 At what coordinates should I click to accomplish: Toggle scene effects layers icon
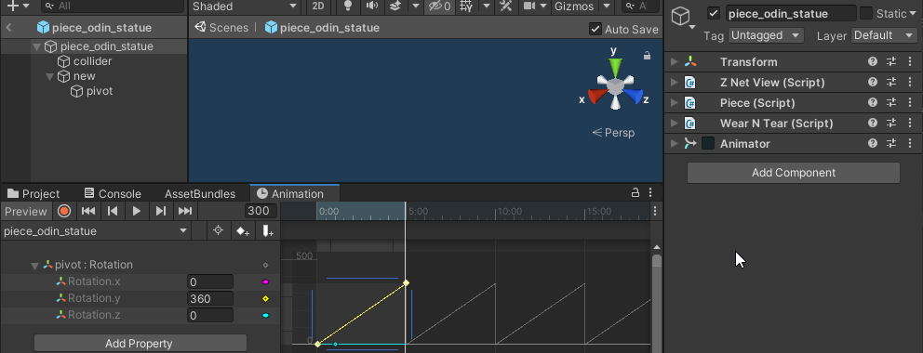click(395, 6)
